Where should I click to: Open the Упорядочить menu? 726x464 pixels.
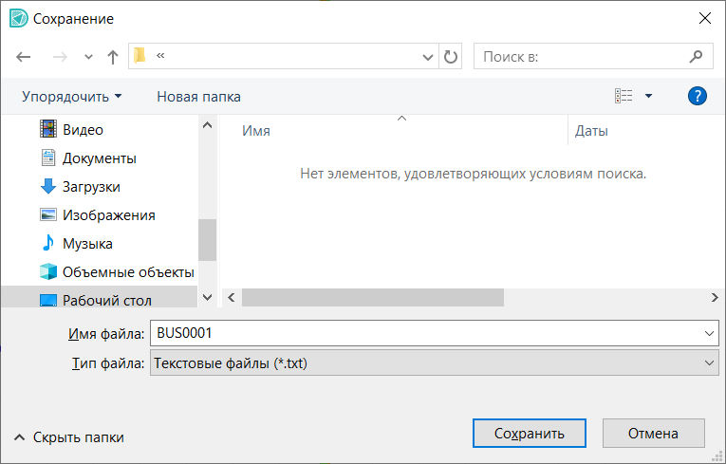click(72, 96)
